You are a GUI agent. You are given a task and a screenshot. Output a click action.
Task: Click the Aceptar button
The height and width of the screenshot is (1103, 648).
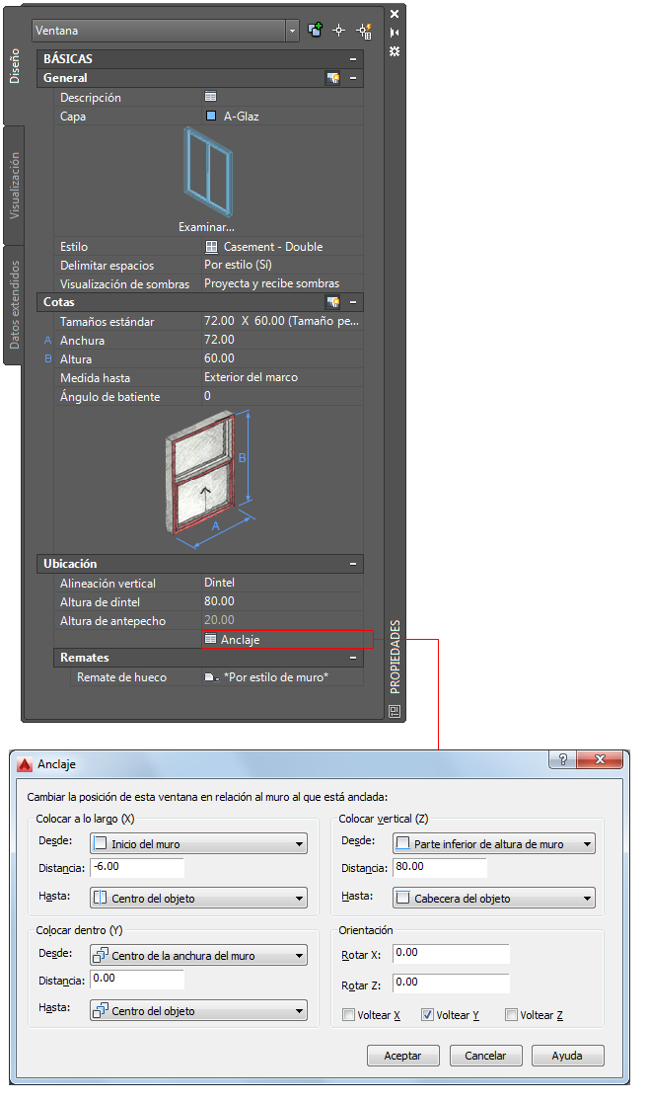[x=402, y=1056]
